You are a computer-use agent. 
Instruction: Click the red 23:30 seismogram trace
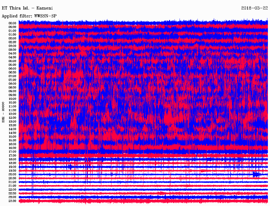point(143,201)
